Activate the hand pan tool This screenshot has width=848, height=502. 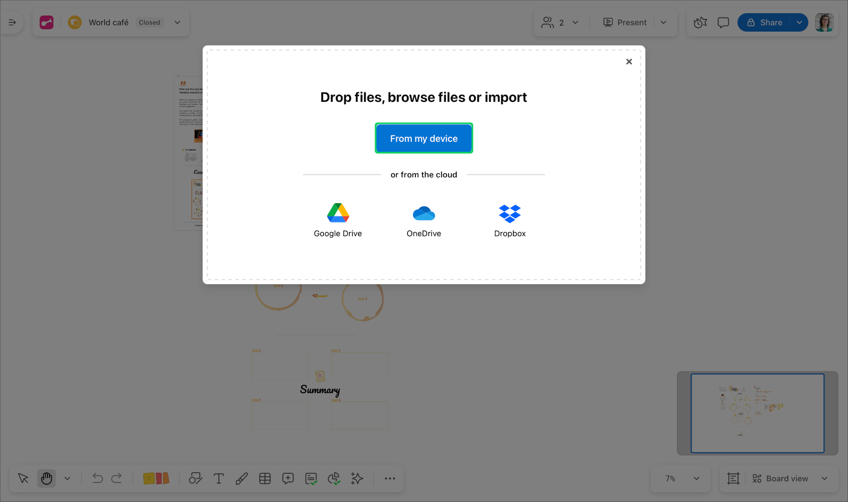(46, 478)
